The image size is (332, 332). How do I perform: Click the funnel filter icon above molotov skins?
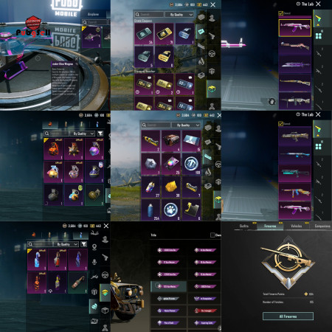(84, 244)
